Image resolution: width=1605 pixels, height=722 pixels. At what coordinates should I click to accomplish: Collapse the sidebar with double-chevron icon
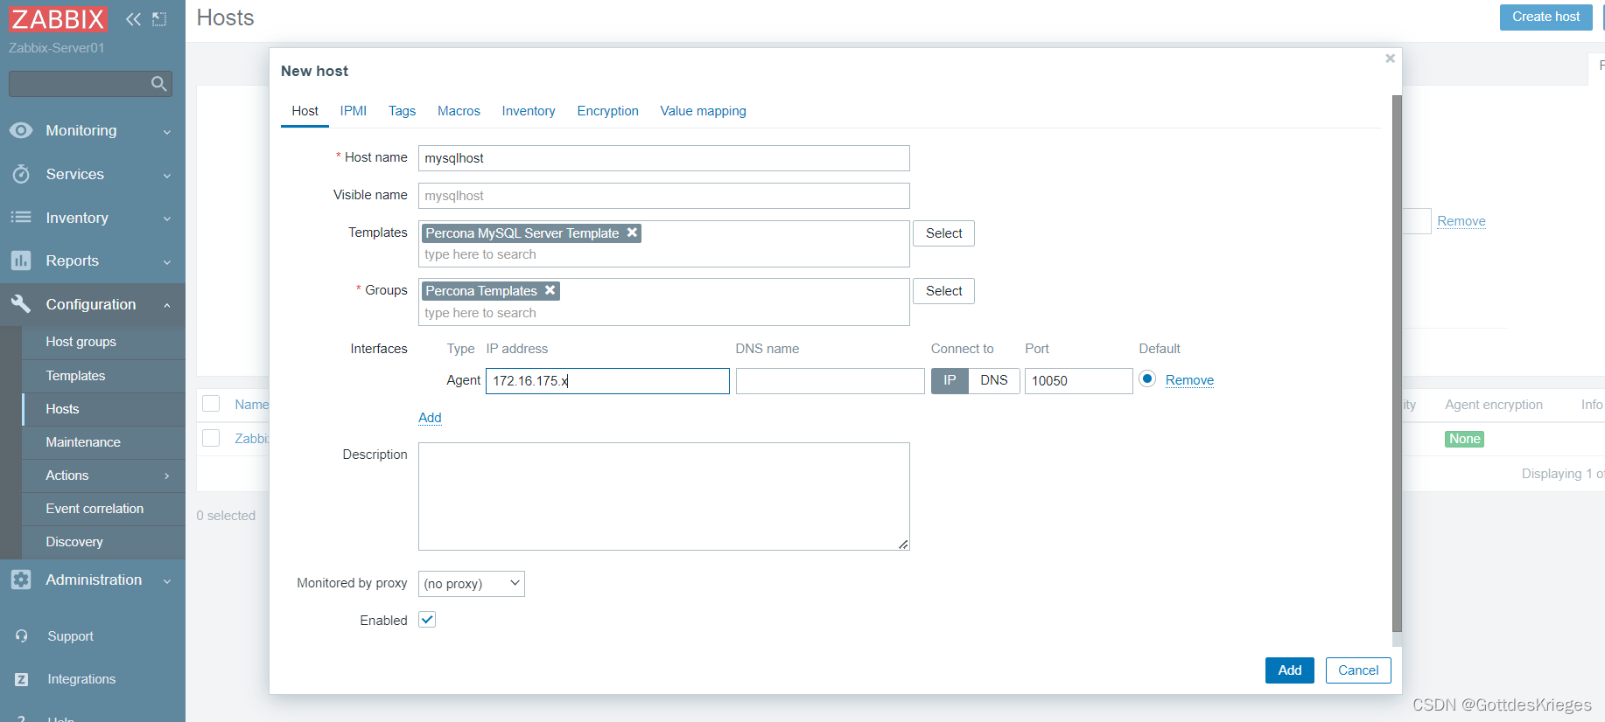133,19
